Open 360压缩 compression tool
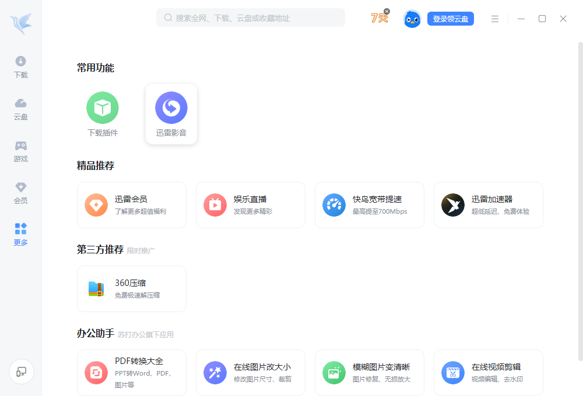This screenshot has height=396, width=583. 131,289
